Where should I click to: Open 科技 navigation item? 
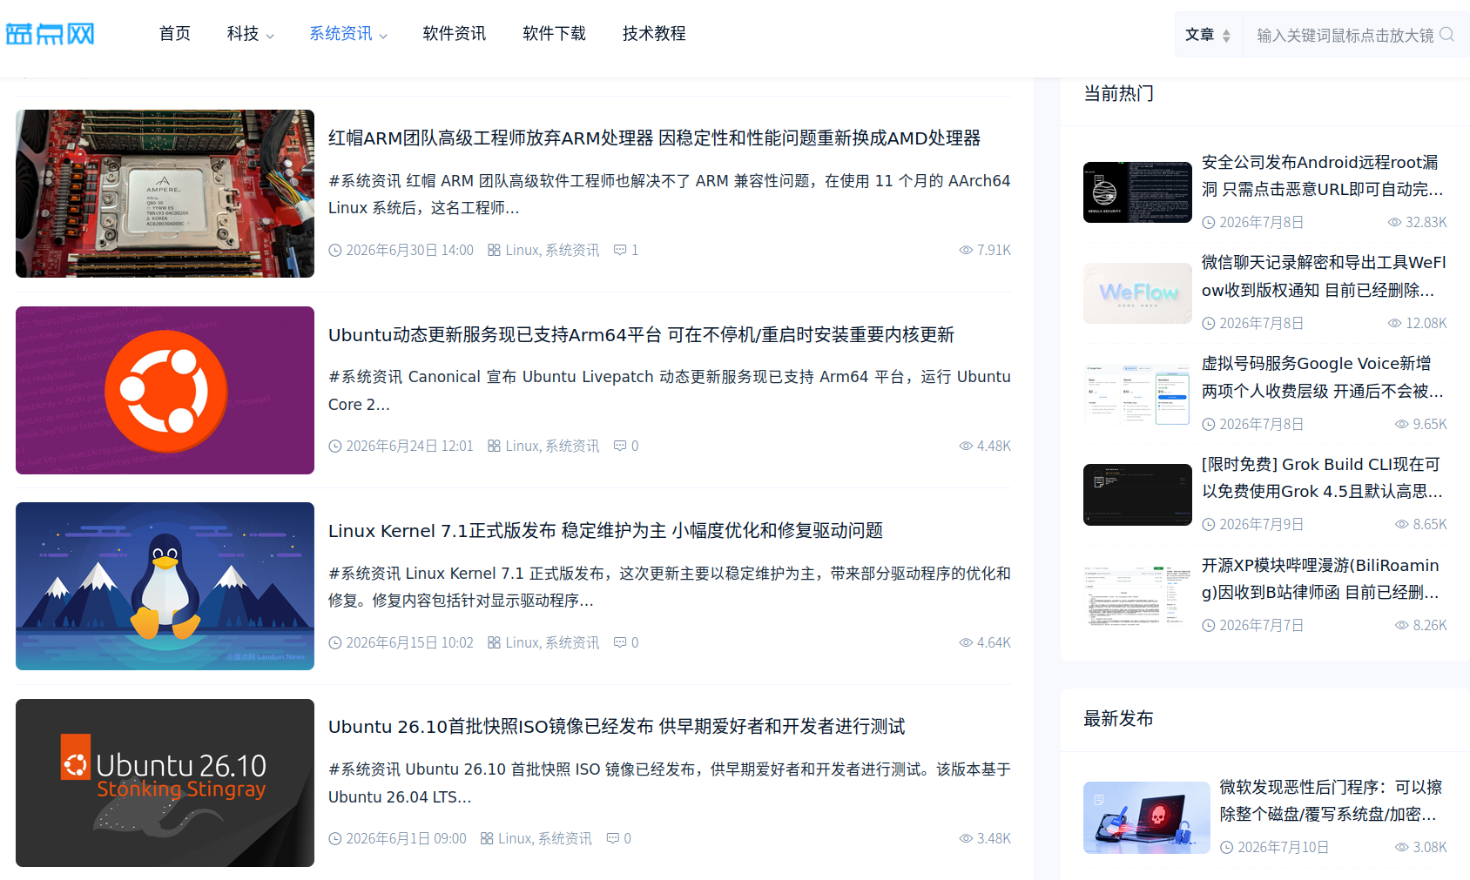tap(243, 33)
